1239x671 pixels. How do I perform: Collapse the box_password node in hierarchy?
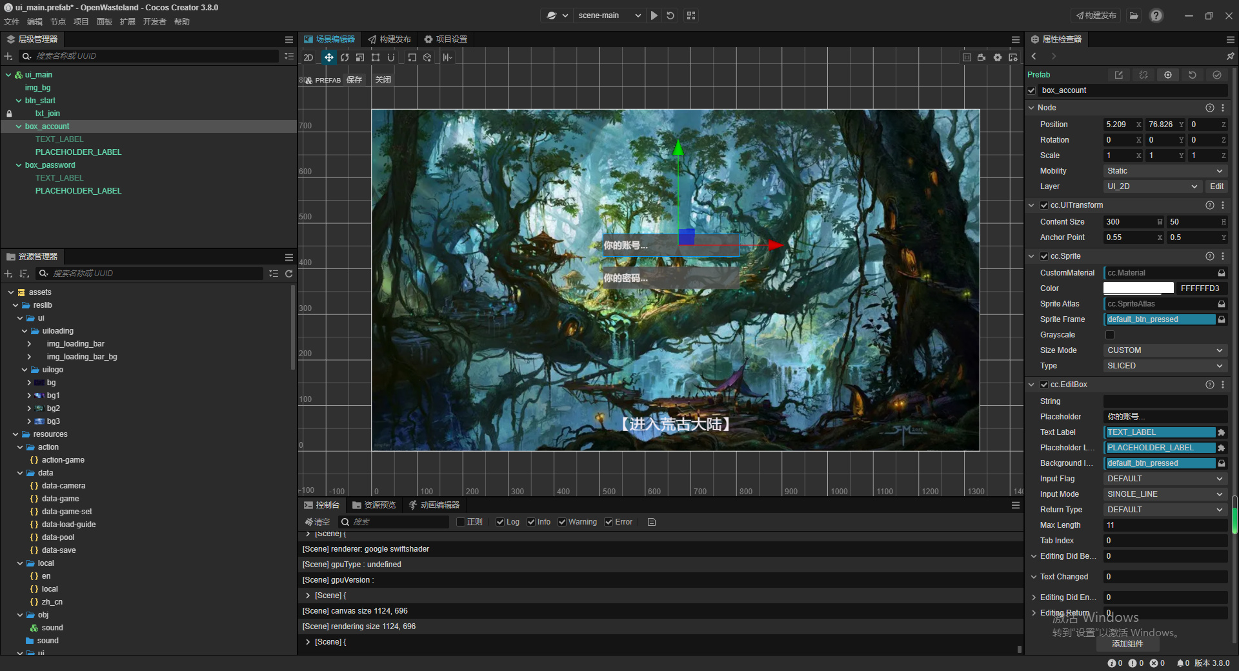(x=19, y=165)
